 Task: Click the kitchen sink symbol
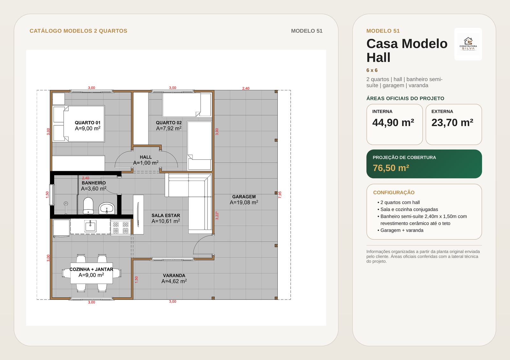[x=90, y=226]
